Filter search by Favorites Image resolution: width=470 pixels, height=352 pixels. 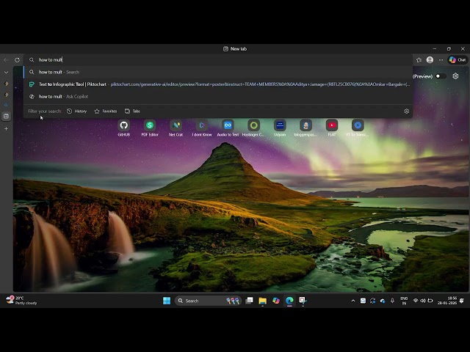pyautogui.click(x=105, y=111)
